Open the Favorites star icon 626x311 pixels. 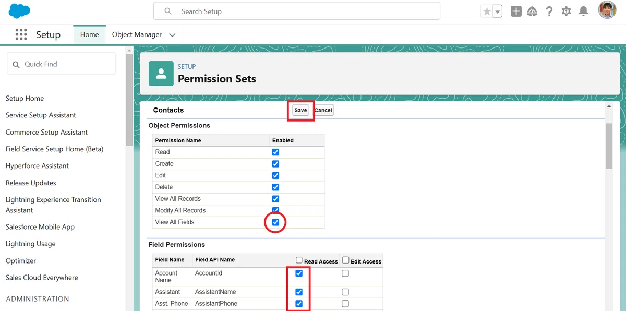pyautogui.click(x=487, y=11)
